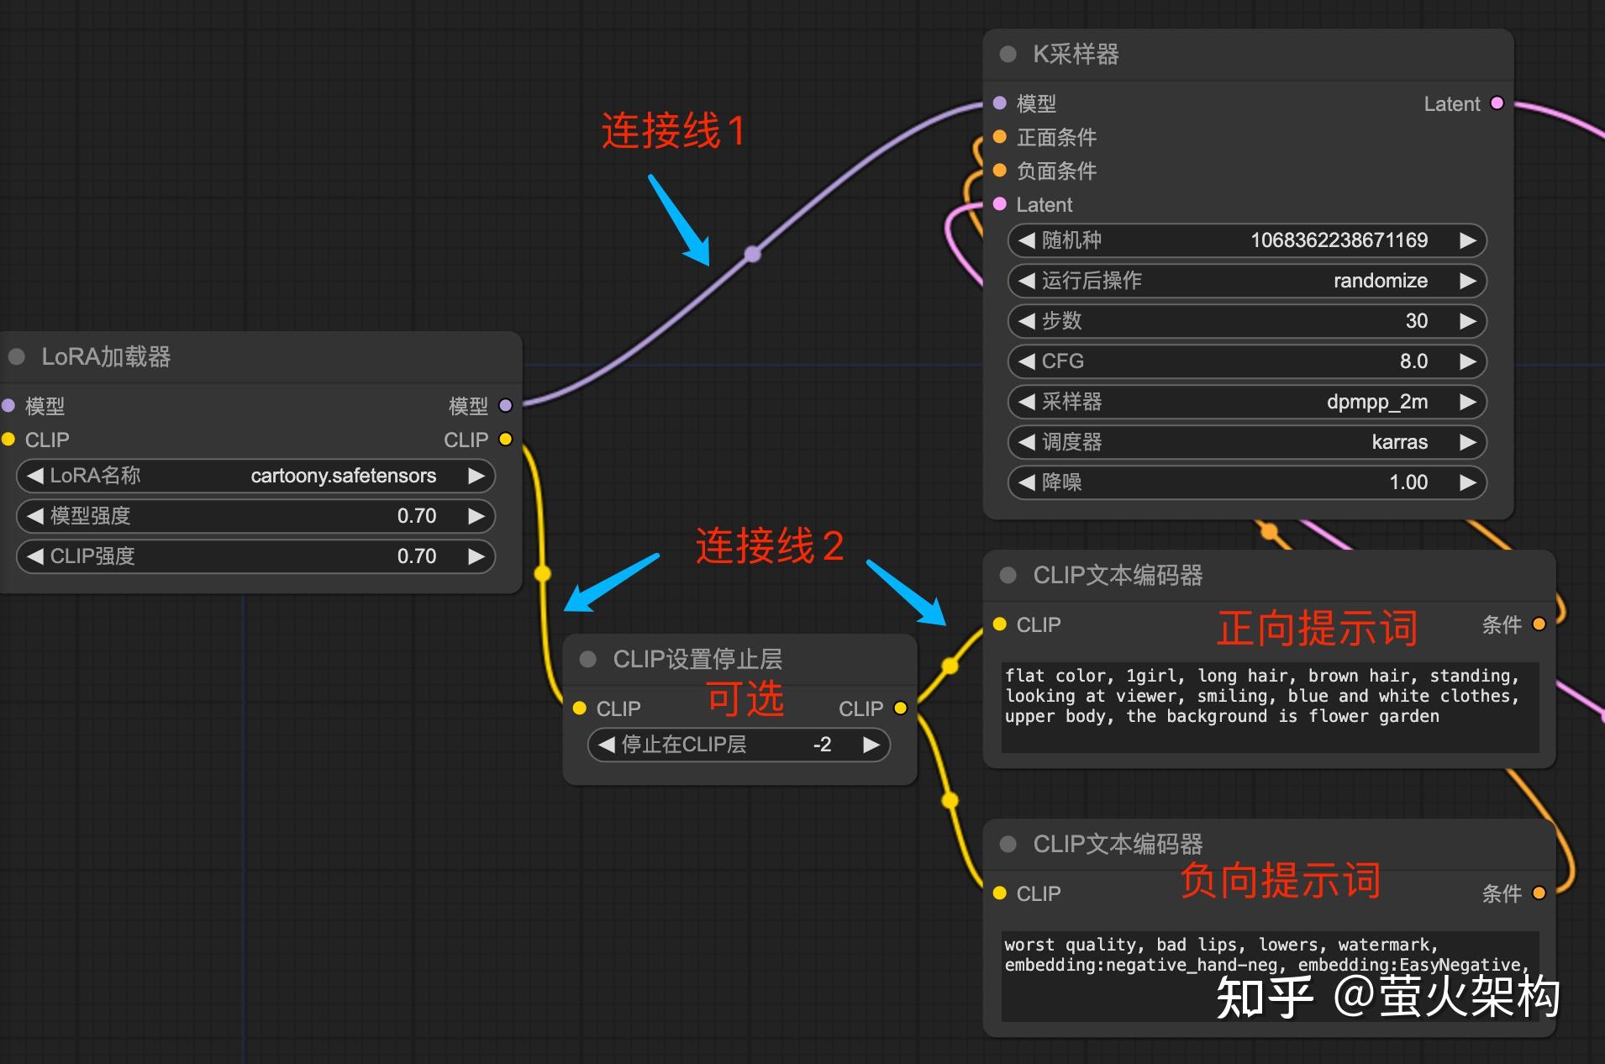Click the 正面条件 input port on K采样器
Image resolution: width=1605 pixels, height=1064 pixels.
pyautogui.click(x=998, y=137)
